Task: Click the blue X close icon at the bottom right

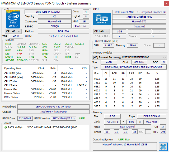Action: 163,147
